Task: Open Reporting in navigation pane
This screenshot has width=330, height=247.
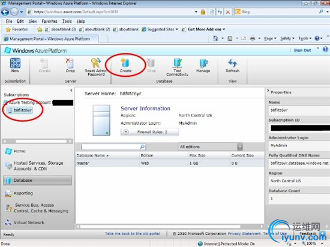Action: click(x=19, y=193)
